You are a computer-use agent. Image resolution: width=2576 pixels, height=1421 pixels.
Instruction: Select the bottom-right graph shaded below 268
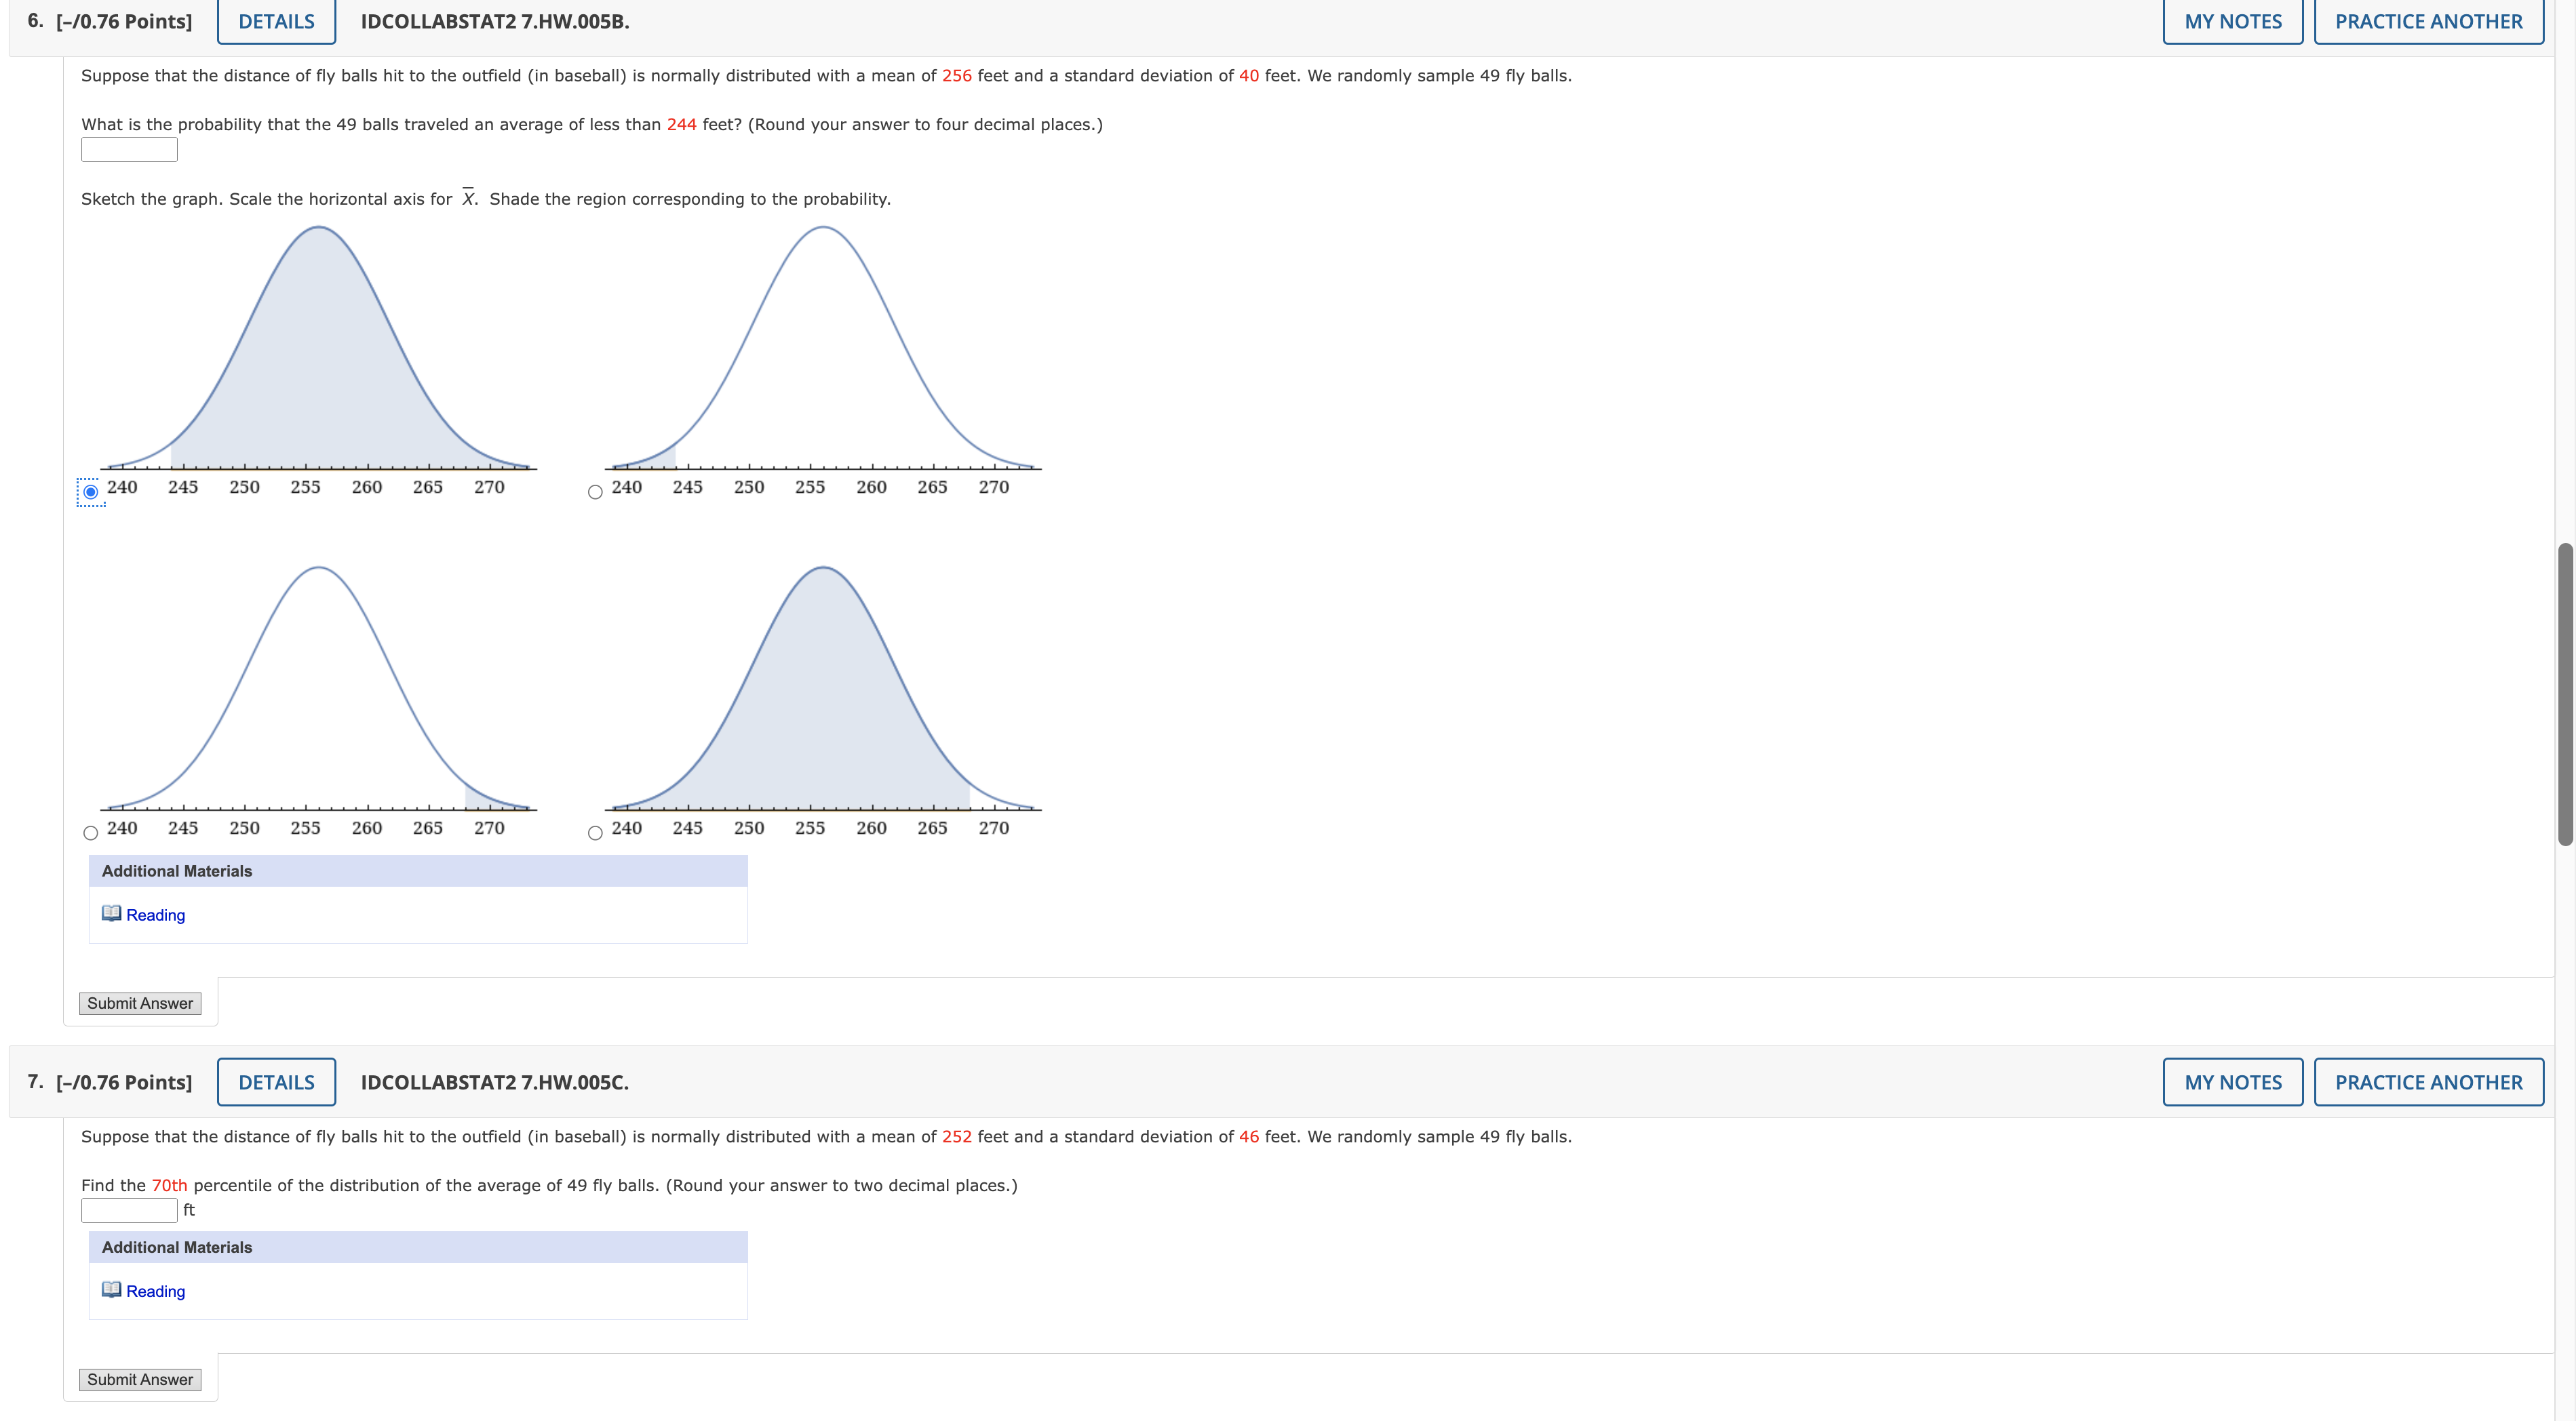coord(595,833)
